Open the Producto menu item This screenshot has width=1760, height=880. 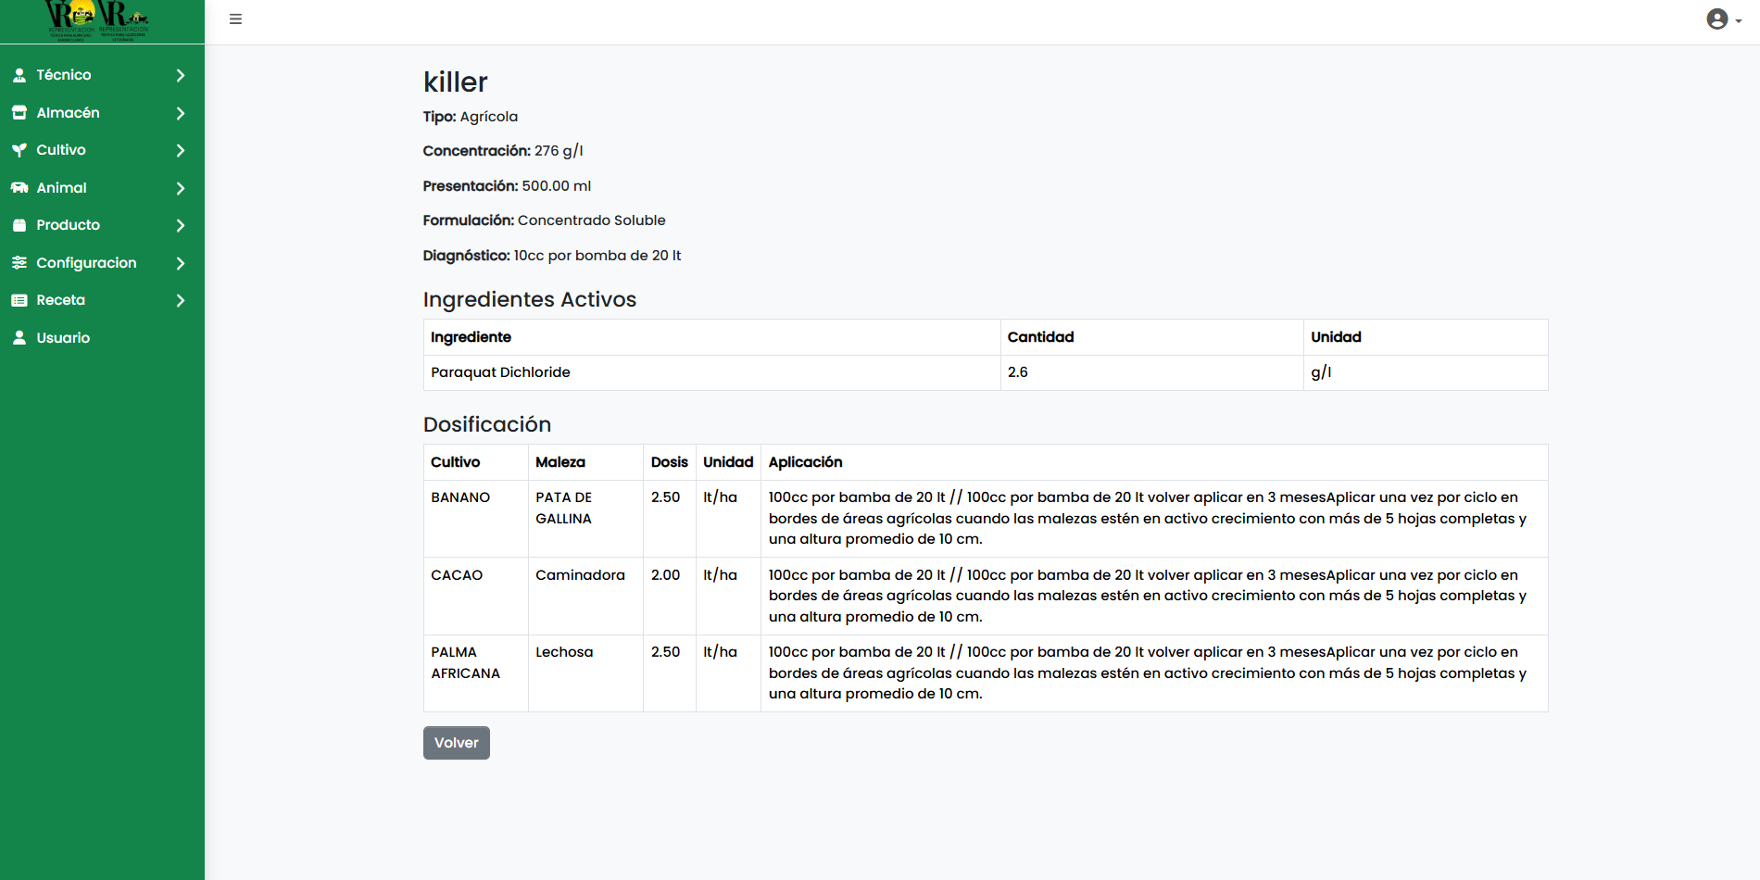pos(102,225)
